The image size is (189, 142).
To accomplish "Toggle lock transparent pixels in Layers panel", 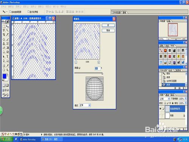I will point(165,103).
